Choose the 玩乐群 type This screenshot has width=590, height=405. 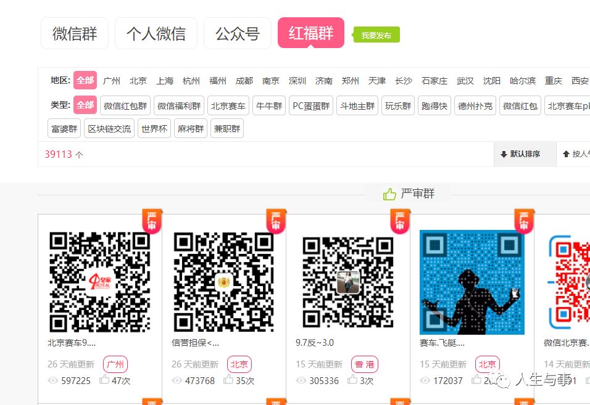tap(398, 105)
